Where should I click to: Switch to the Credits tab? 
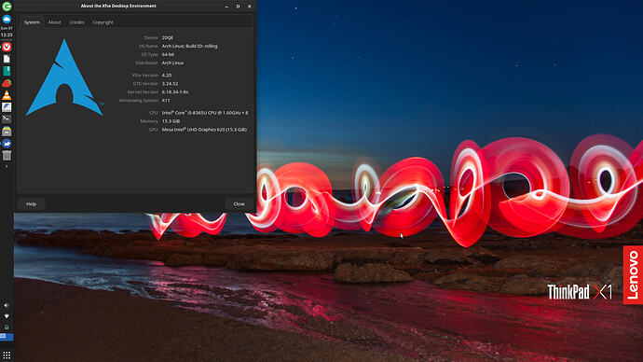(x=76, y=22)
